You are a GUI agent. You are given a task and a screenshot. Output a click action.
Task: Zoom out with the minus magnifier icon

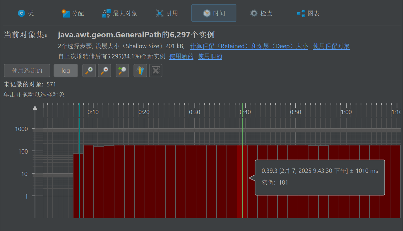[x=104, y=71]
